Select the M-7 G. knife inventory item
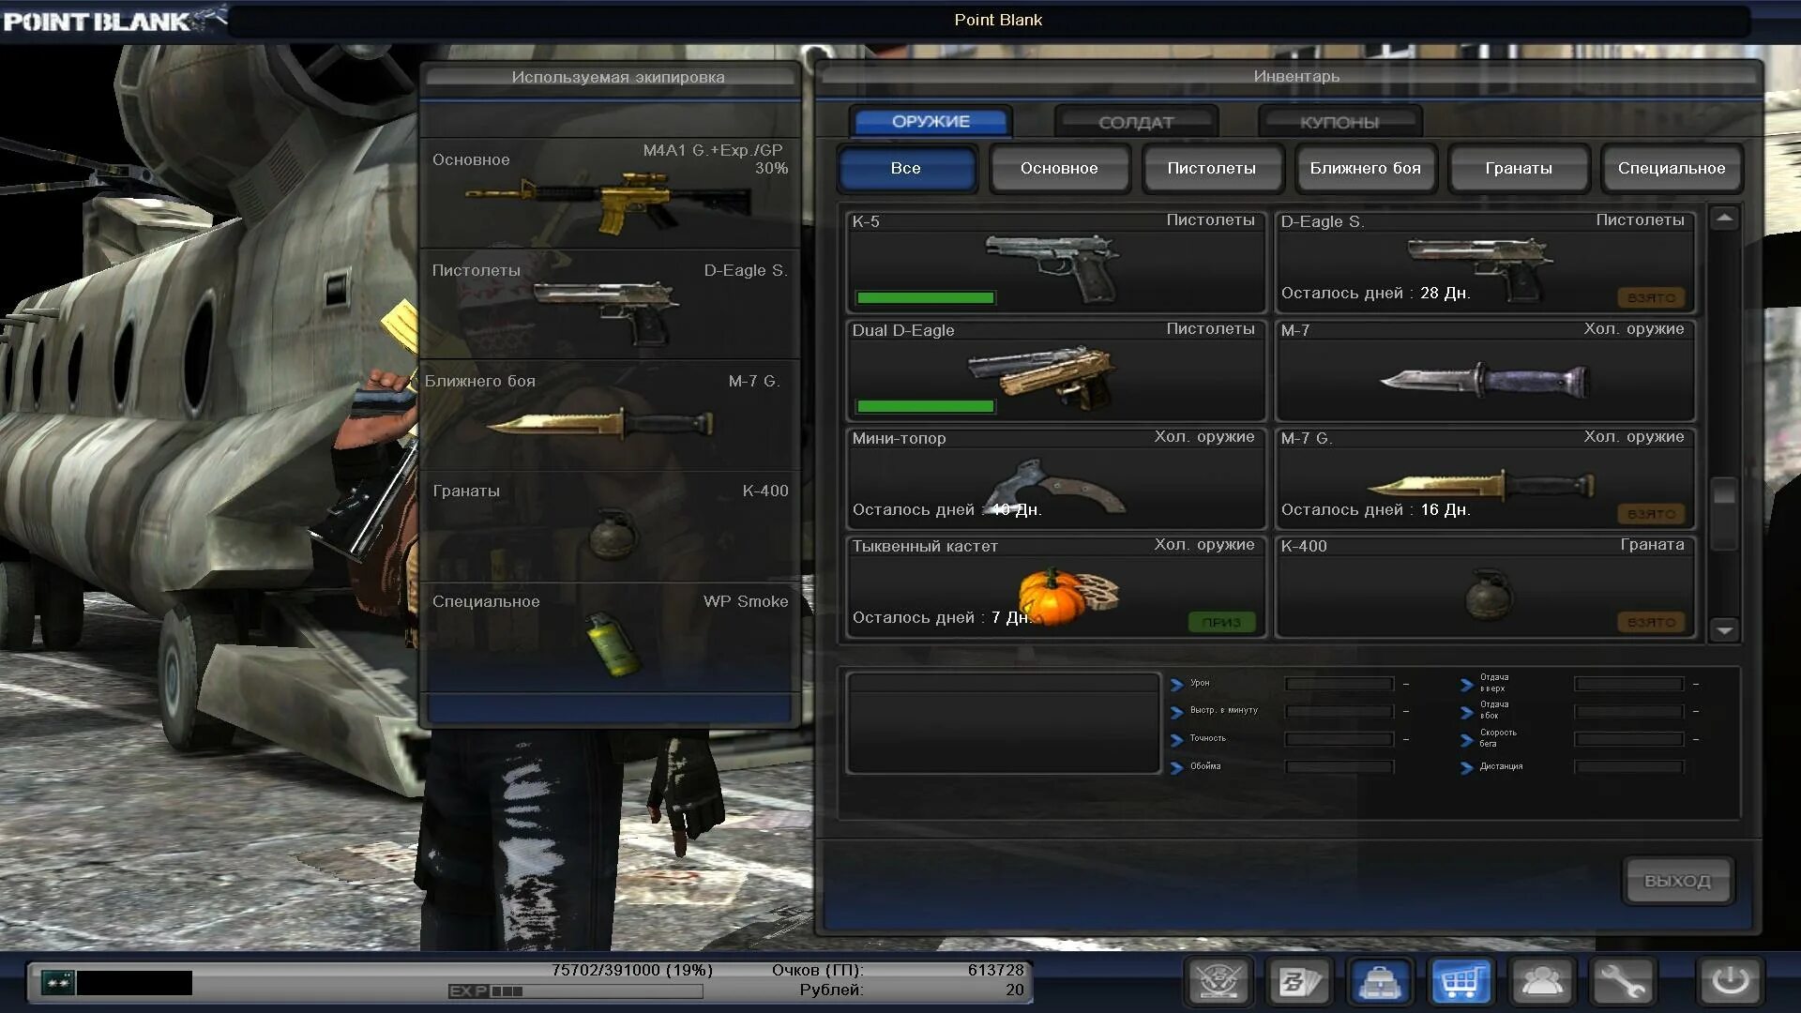This screenshot has width=1801, height=1013. click(x=1485, y=478)
